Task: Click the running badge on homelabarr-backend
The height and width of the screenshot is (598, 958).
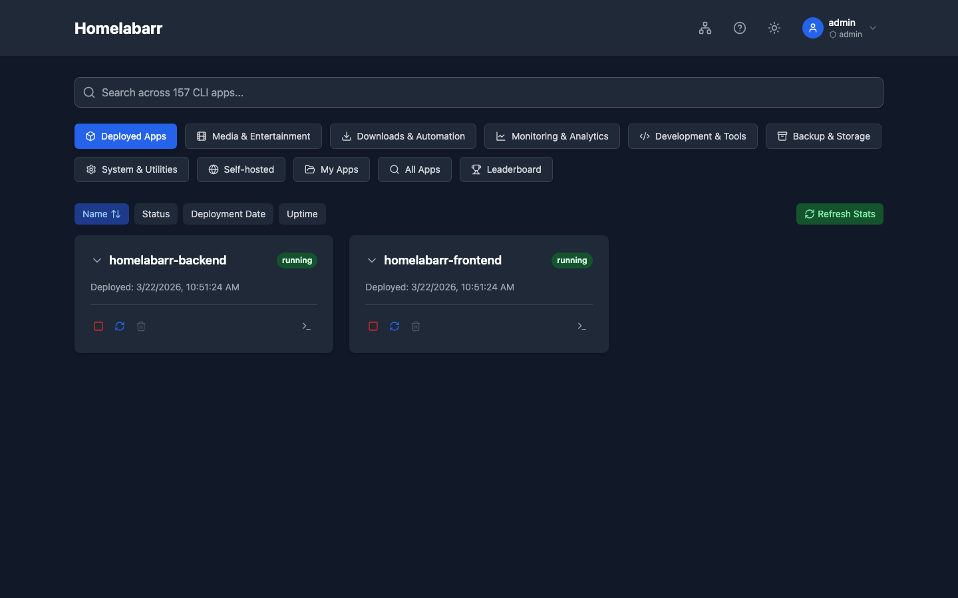Action: tap(297, 260)
